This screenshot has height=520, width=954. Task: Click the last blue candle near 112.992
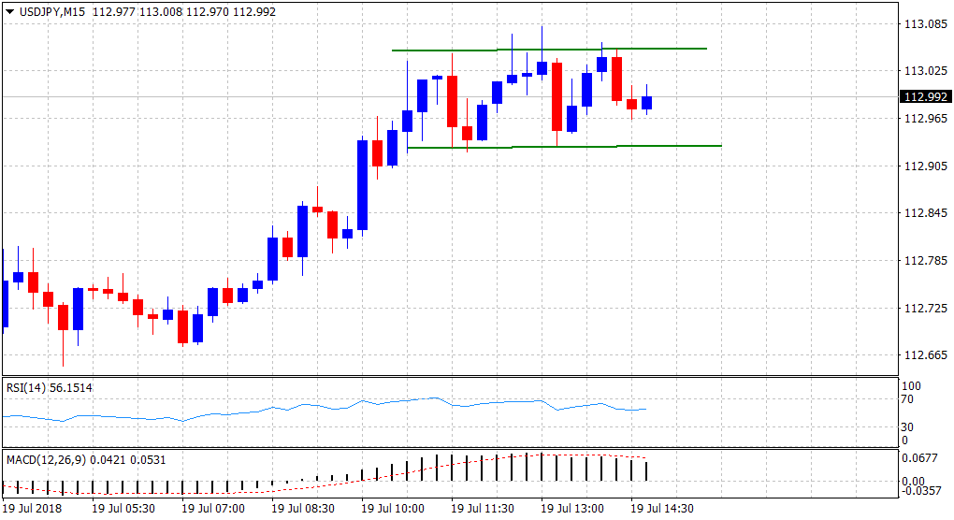(x=646, y=103)
